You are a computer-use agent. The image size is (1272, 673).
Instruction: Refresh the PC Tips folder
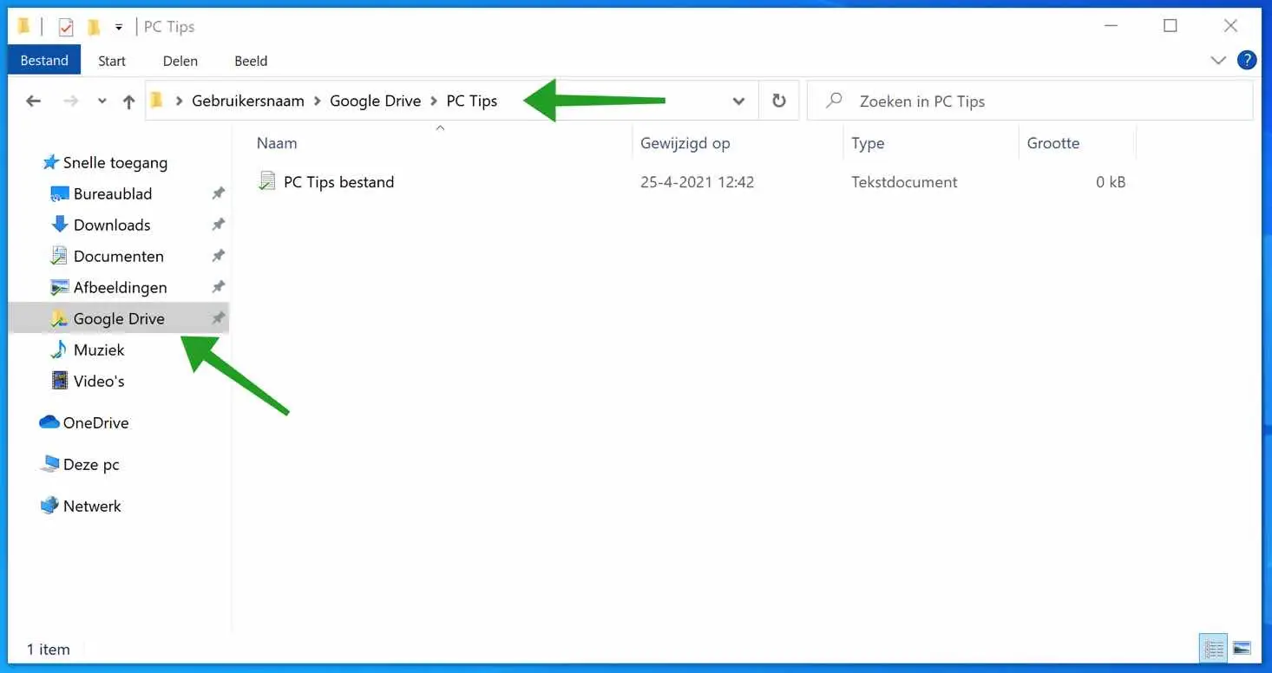click(779, 101)
